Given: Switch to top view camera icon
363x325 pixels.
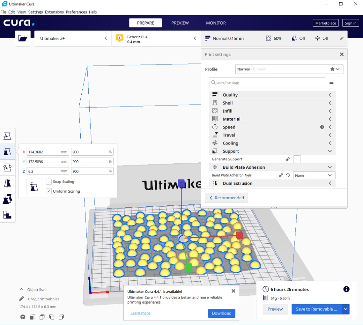Looking at the screenshot, I should tap(42, 317).
